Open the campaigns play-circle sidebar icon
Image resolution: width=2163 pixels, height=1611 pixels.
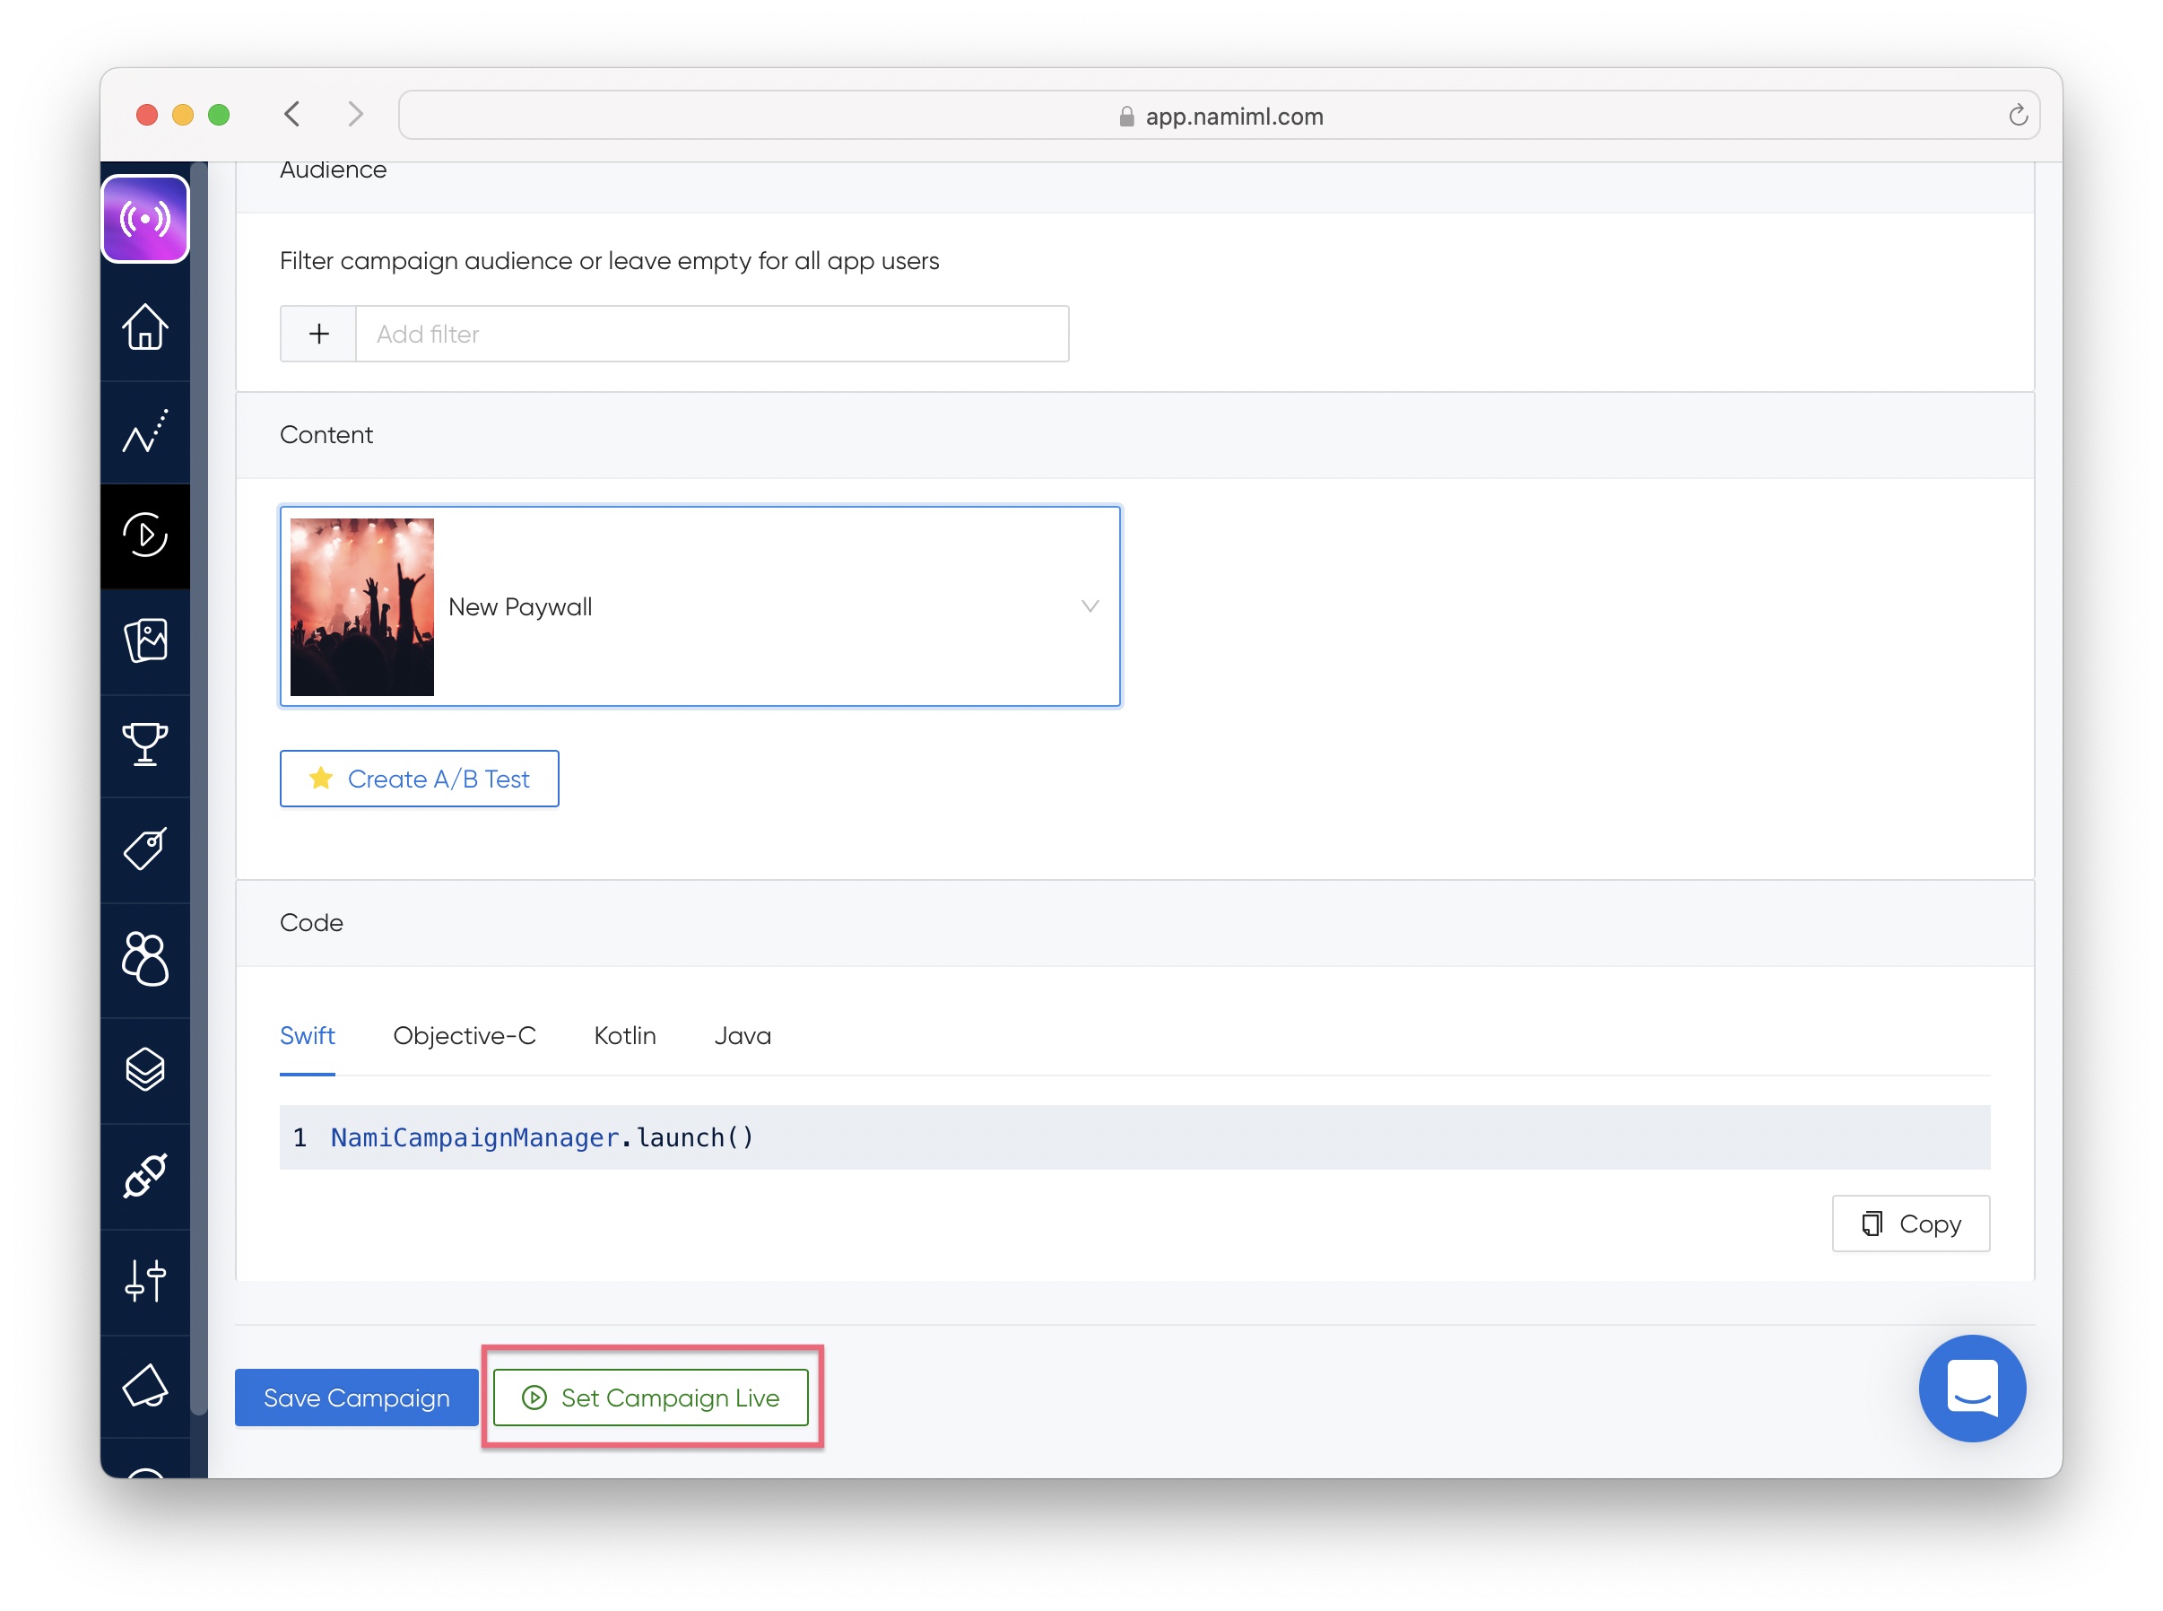click(x=145, y=536)
